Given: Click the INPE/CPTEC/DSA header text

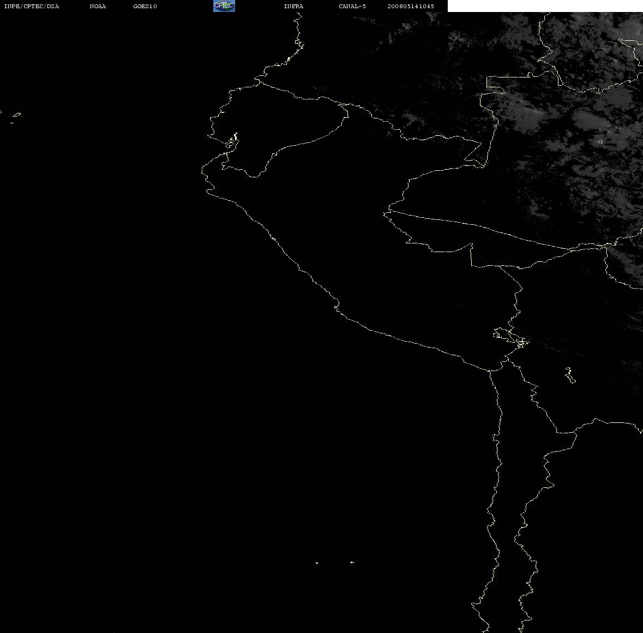Looking at the screenshot, I should 32,6.
